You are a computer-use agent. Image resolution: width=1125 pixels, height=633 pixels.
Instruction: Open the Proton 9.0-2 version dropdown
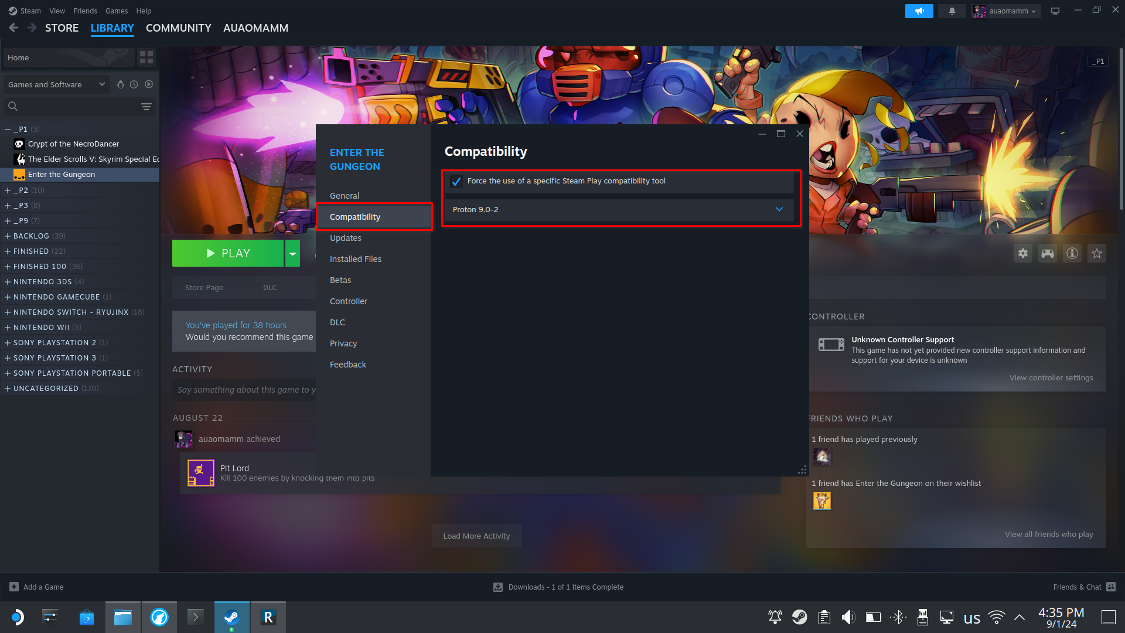[x=619, y=209]
